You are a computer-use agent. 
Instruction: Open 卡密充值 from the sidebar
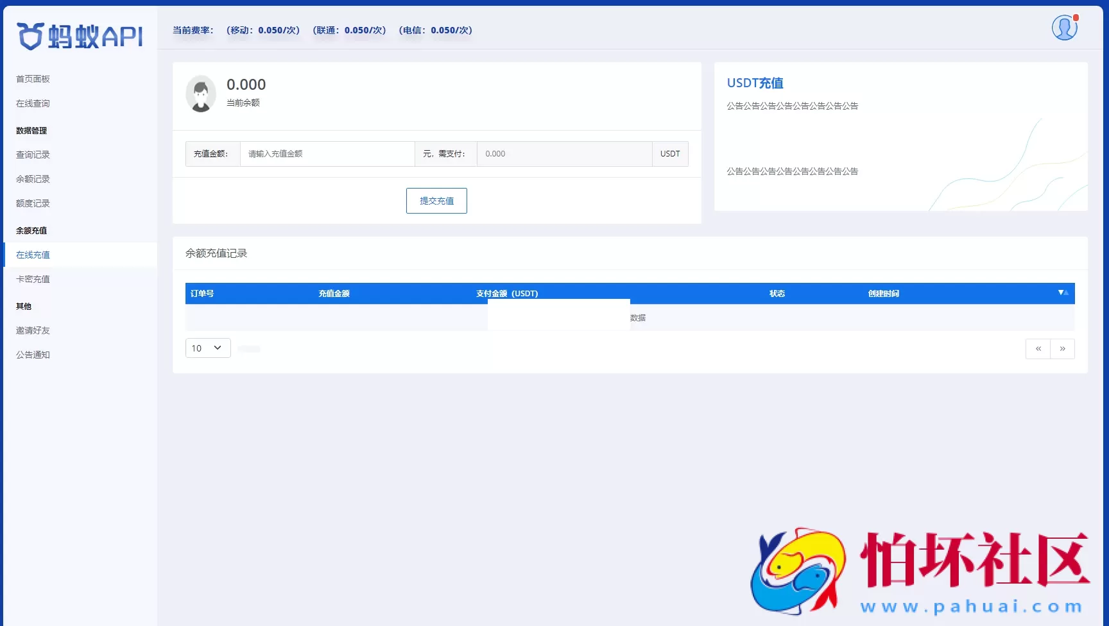point(33,278)
